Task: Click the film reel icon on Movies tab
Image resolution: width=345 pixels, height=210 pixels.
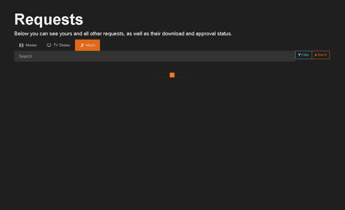Action: (x=21, y=45)
